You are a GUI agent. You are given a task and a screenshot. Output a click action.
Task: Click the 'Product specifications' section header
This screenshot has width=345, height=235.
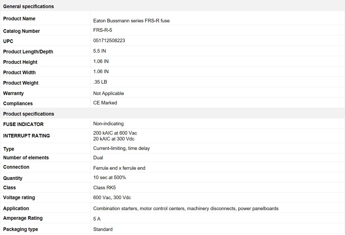28,114
